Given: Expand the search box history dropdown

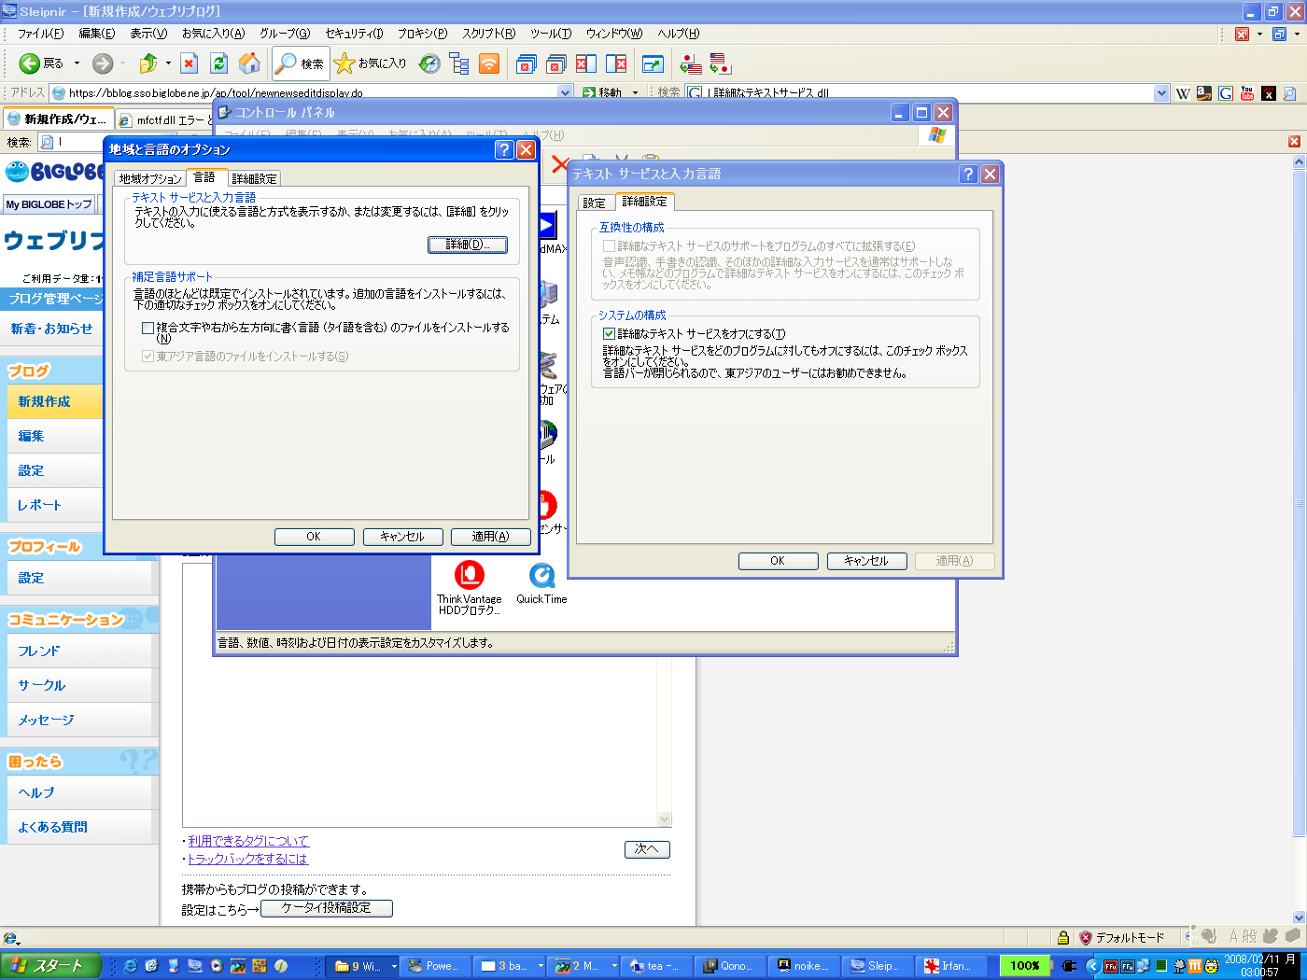Looking at the screenshot, I should [x=1161, y=93].
